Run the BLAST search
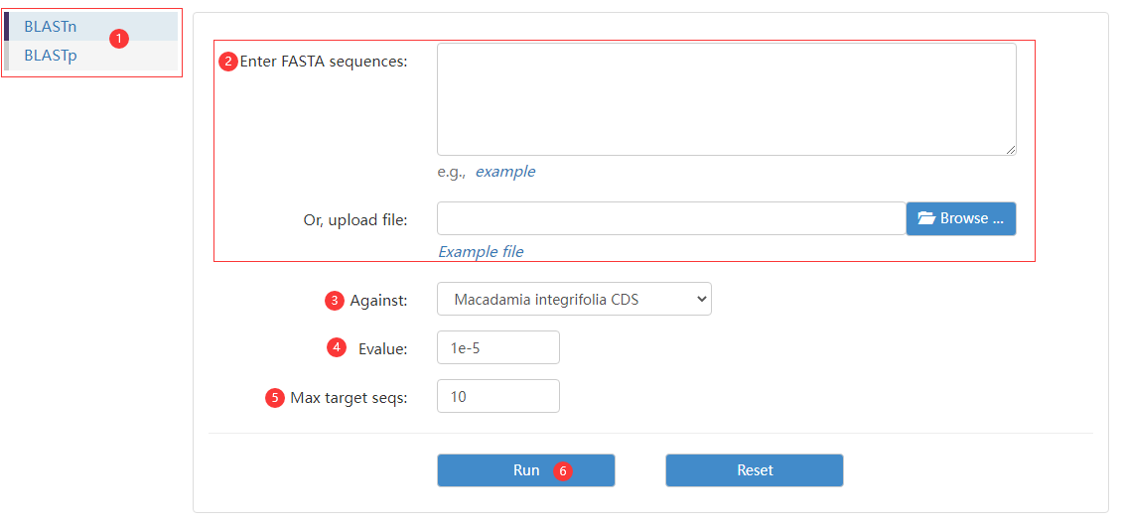Screen dimensions: 1124x524 pos(526,470)
